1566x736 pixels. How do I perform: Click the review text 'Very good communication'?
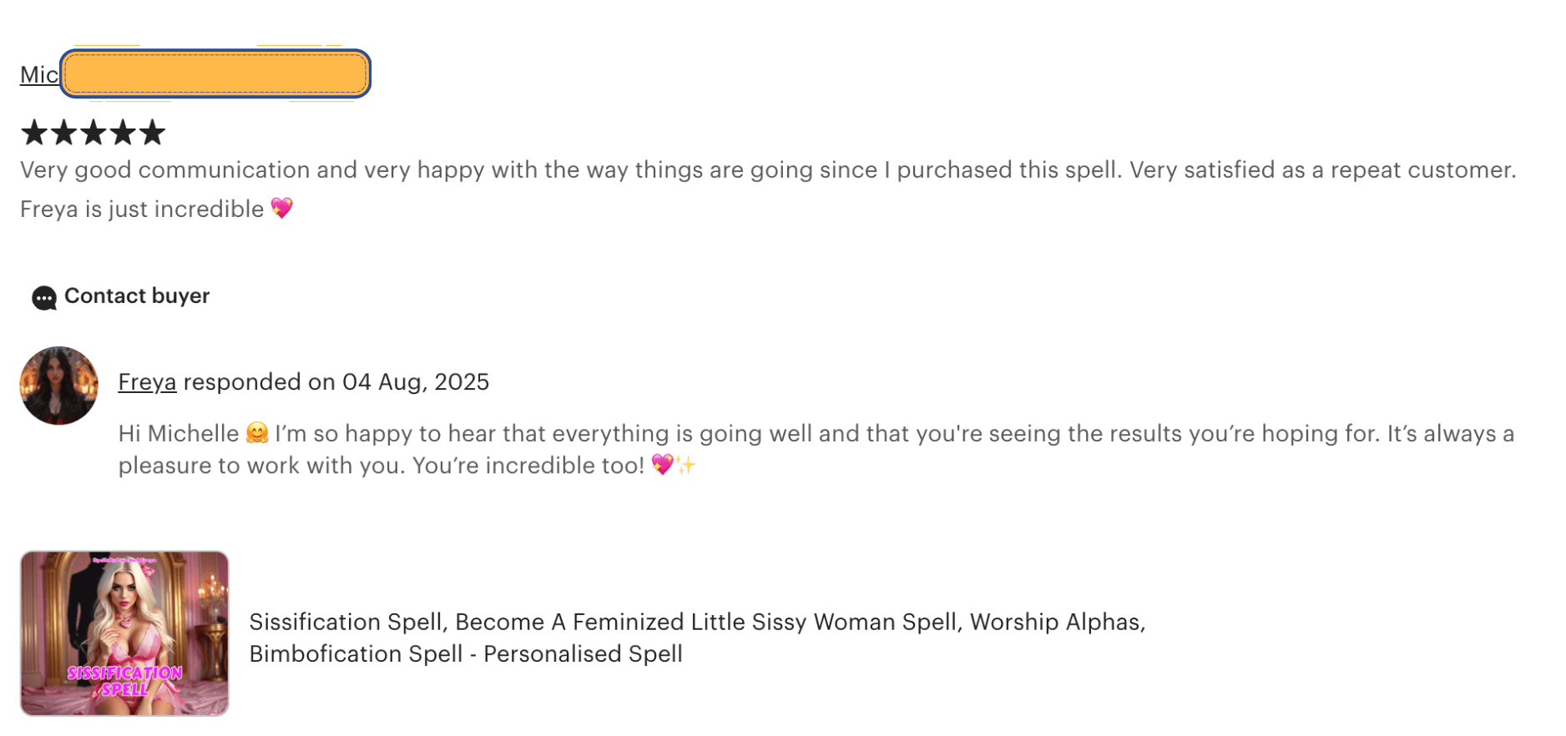coord(165,170)
